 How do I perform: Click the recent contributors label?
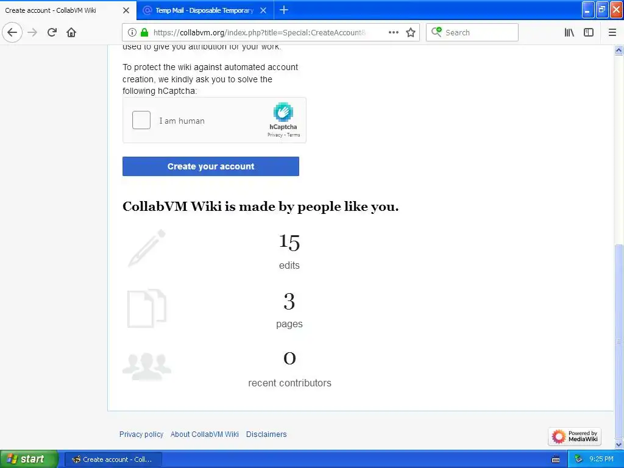click(x=289, y=383)
